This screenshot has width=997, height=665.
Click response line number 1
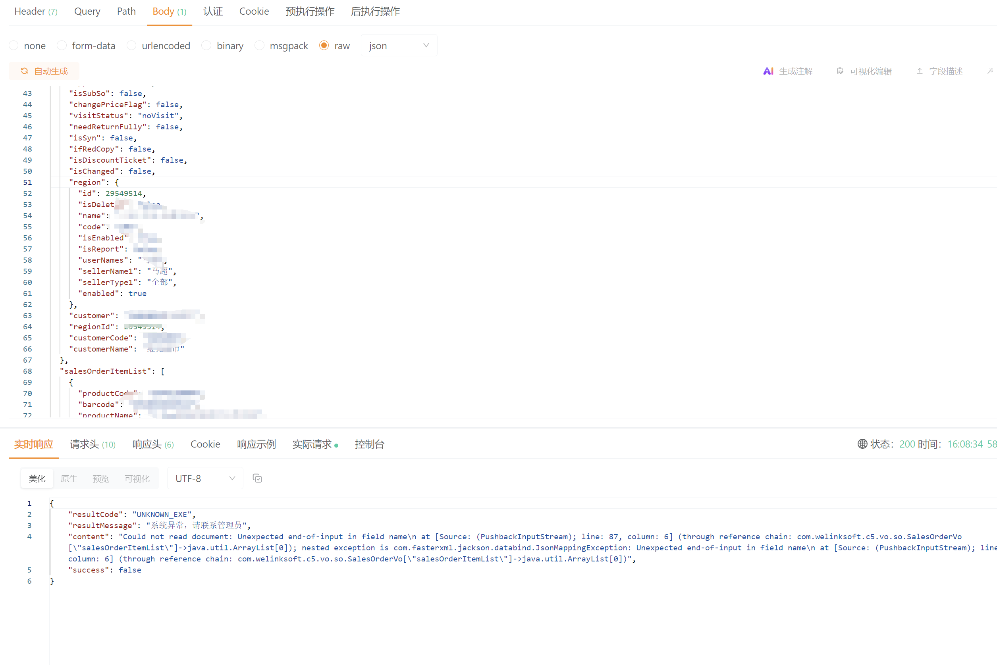click(x=29, y=504)
